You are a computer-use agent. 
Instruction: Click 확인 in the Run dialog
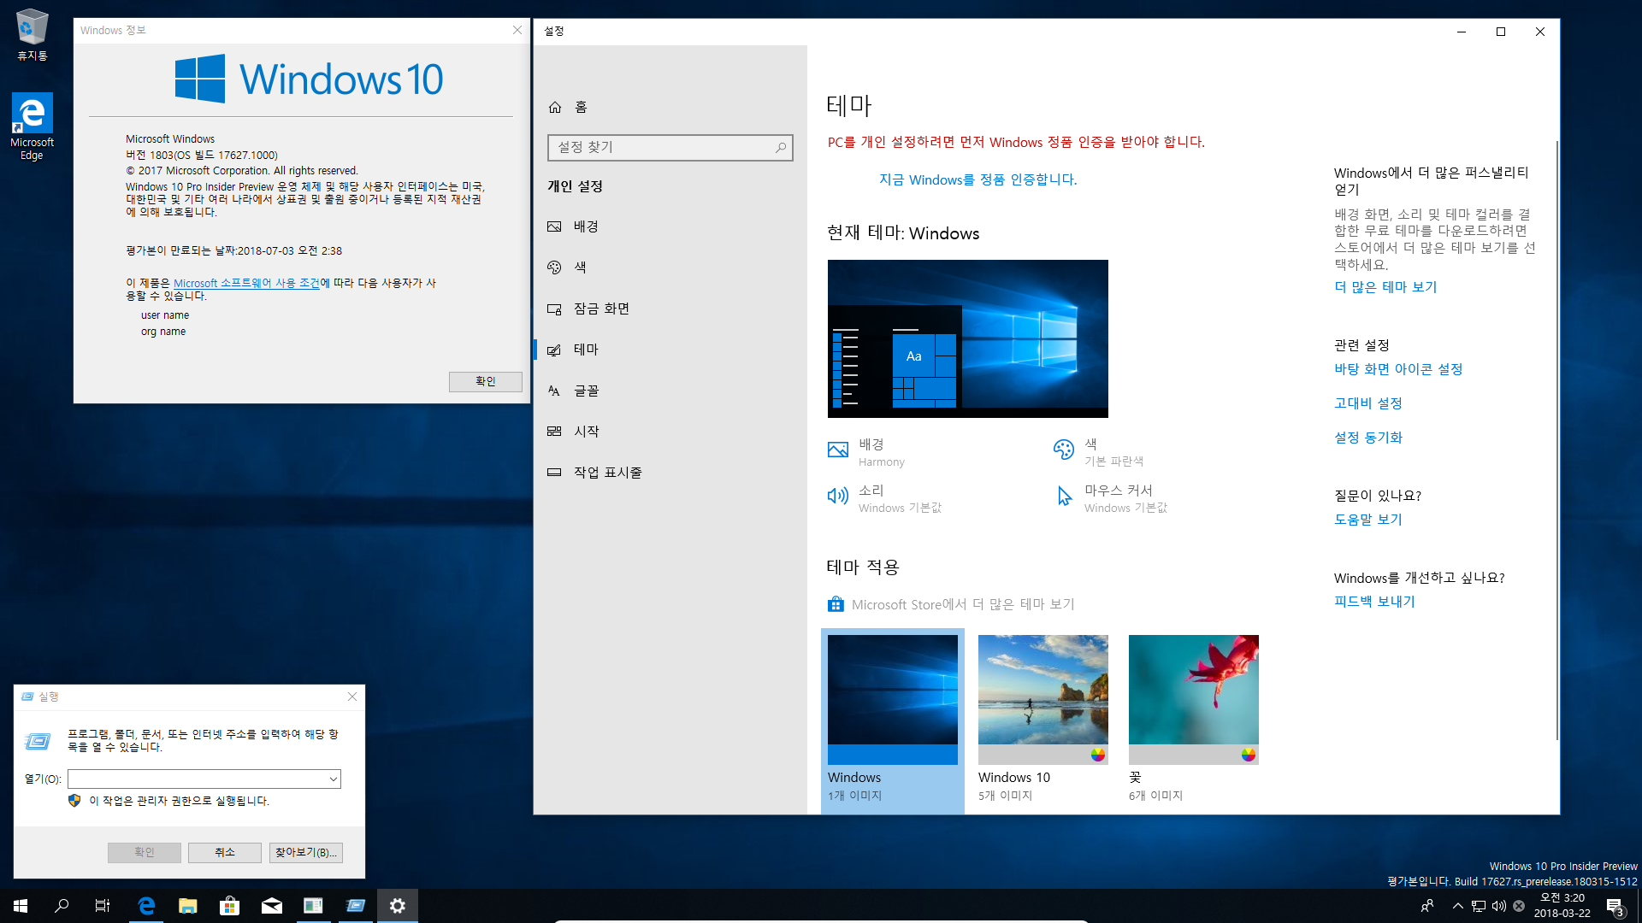point(145,852)
